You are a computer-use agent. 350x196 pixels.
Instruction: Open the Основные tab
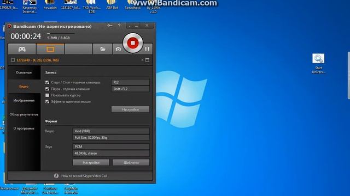[x=24, y=72]
